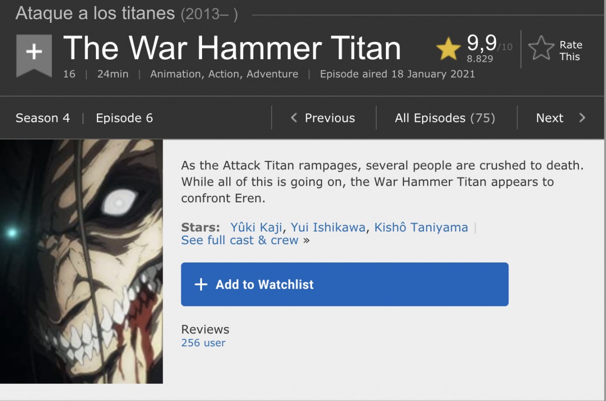Screen dimensions: 606x401
Task: Open the Ataque a los titanes series page
Action: pyautogui.click(x=95, y=14)
